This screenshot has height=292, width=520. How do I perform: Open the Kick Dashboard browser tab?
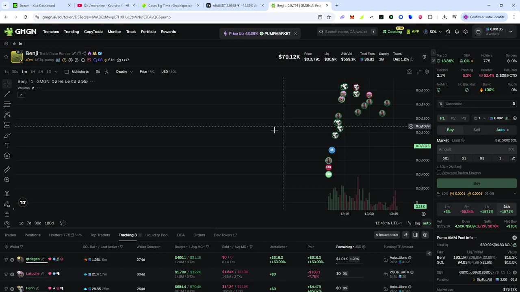[37, 6]
